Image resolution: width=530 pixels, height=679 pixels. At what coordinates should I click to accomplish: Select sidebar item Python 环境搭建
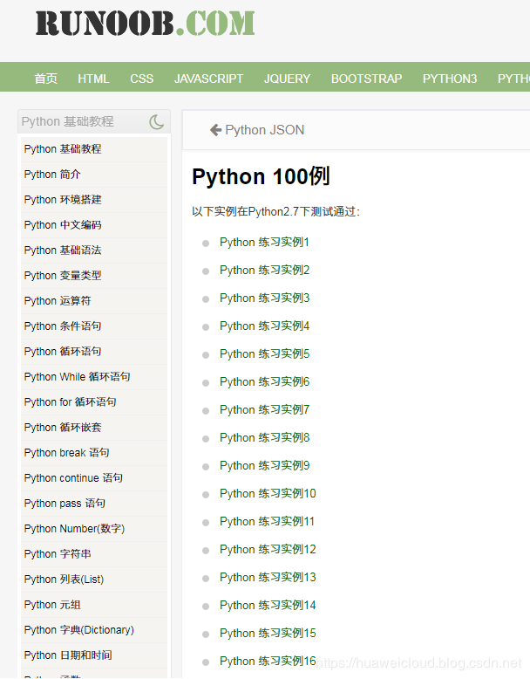point(94,200)
